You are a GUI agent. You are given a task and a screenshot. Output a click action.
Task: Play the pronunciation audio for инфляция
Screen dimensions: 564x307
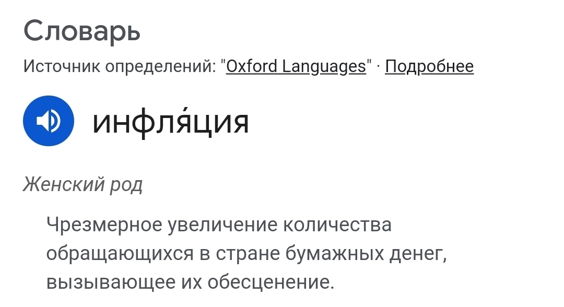point(49,121)
